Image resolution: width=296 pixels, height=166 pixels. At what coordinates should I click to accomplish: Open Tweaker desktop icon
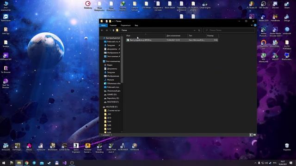tap(6, 44)
